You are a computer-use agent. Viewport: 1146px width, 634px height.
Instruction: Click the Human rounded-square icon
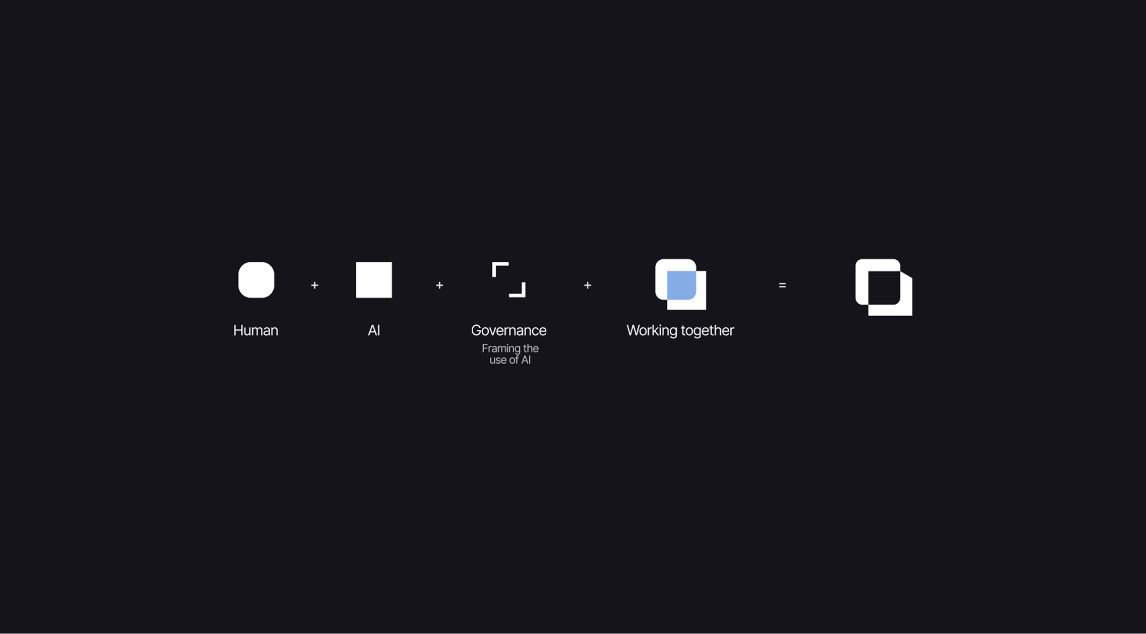coord(256,280)
